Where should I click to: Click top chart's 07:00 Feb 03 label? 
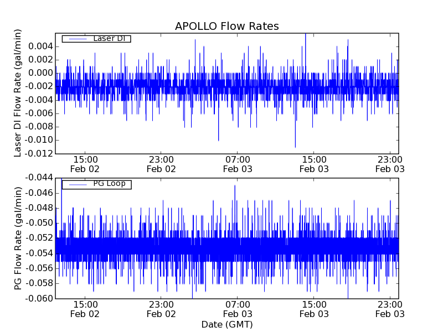click(x=238, y=164)
